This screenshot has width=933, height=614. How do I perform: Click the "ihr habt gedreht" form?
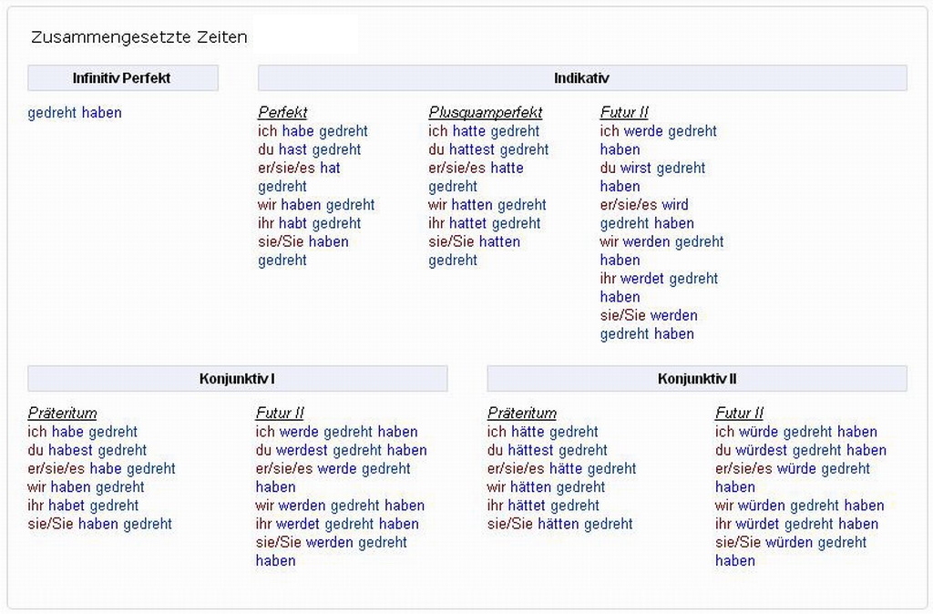(x=310, y=223)
